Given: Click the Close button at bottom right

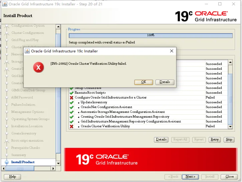Looking at the screenshot, I should (x=229, y=177).
